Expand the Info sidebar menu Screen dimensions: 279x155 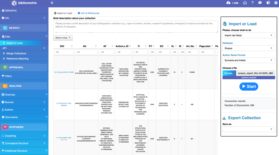click(x=24, y=18)
